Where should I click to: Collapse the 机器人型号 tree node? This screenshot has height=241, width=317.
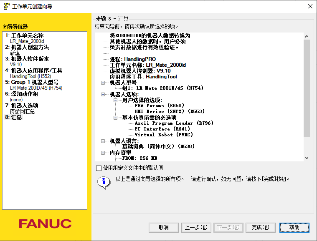coord(103,83)
